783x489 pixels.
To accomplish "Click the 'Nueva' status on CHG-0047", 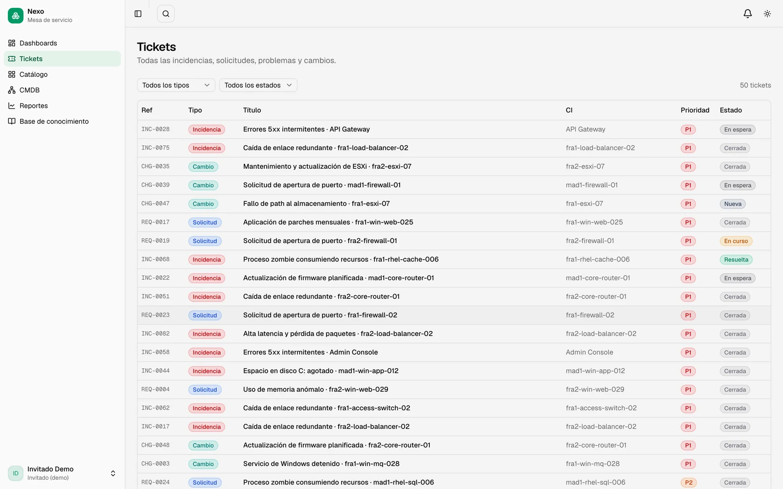I will coord(733,204).
